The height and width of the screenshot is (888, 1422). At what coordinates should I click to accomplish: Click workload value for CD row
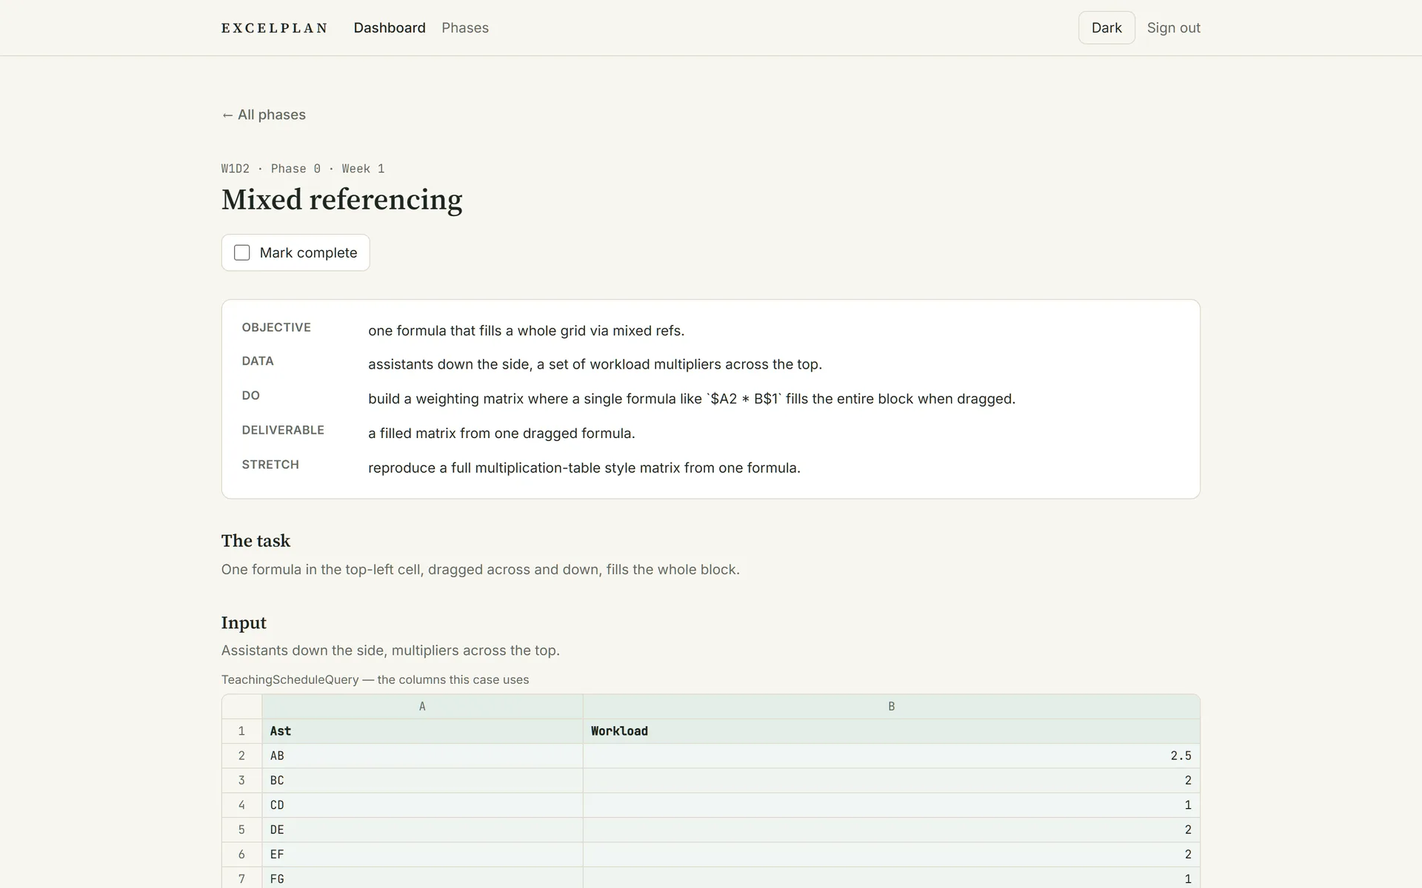[x=892, y=805]
